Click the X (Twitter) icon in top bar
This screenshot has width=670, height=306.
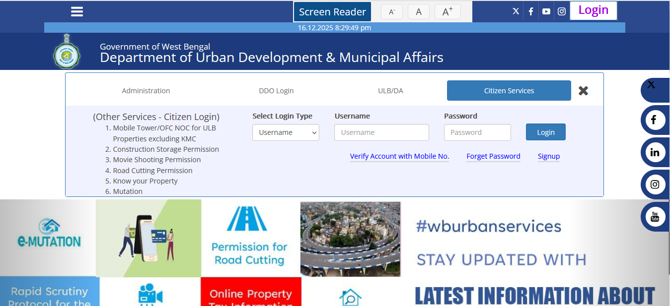tap(516, 11)
